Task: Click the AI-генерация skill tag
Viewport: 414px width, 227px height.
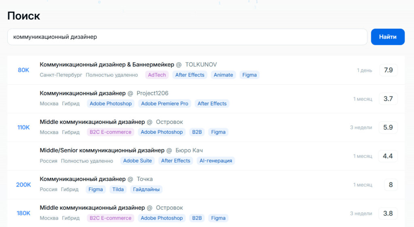Action: pos(216,161)
